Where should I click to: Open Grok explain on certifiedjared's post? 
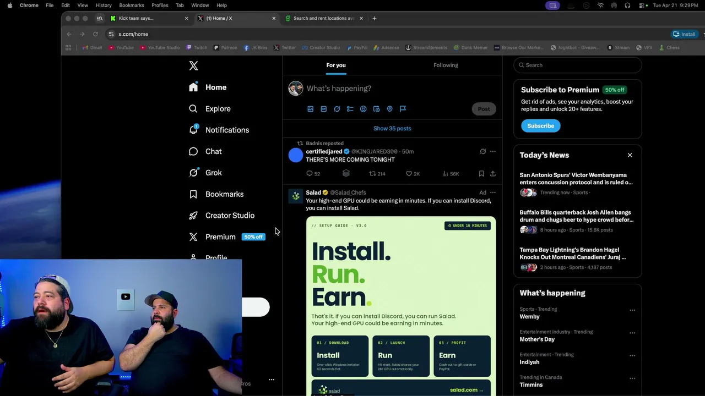[x=482, y=151]
